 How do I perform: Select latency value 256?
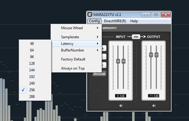pos(35,90)
